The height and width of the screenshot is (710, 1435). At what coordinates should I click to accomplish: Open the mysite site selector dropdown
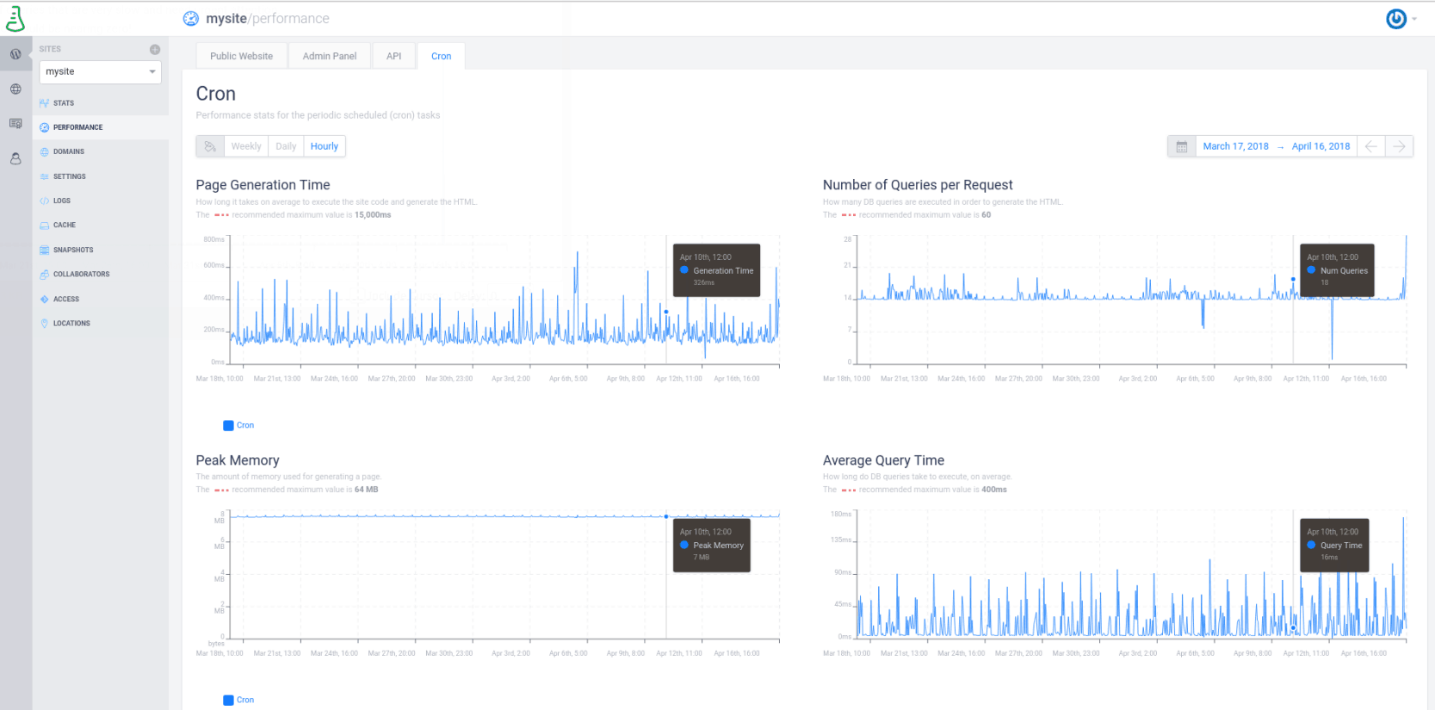[x=100, y=72]
